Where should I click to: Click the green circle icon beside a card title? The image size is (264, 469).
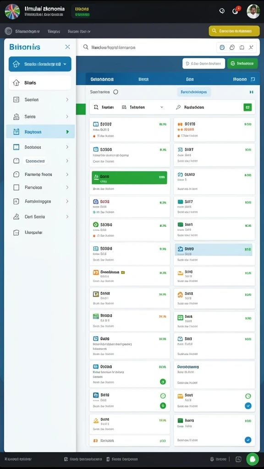pyautogui.click(x=96, y=224)
